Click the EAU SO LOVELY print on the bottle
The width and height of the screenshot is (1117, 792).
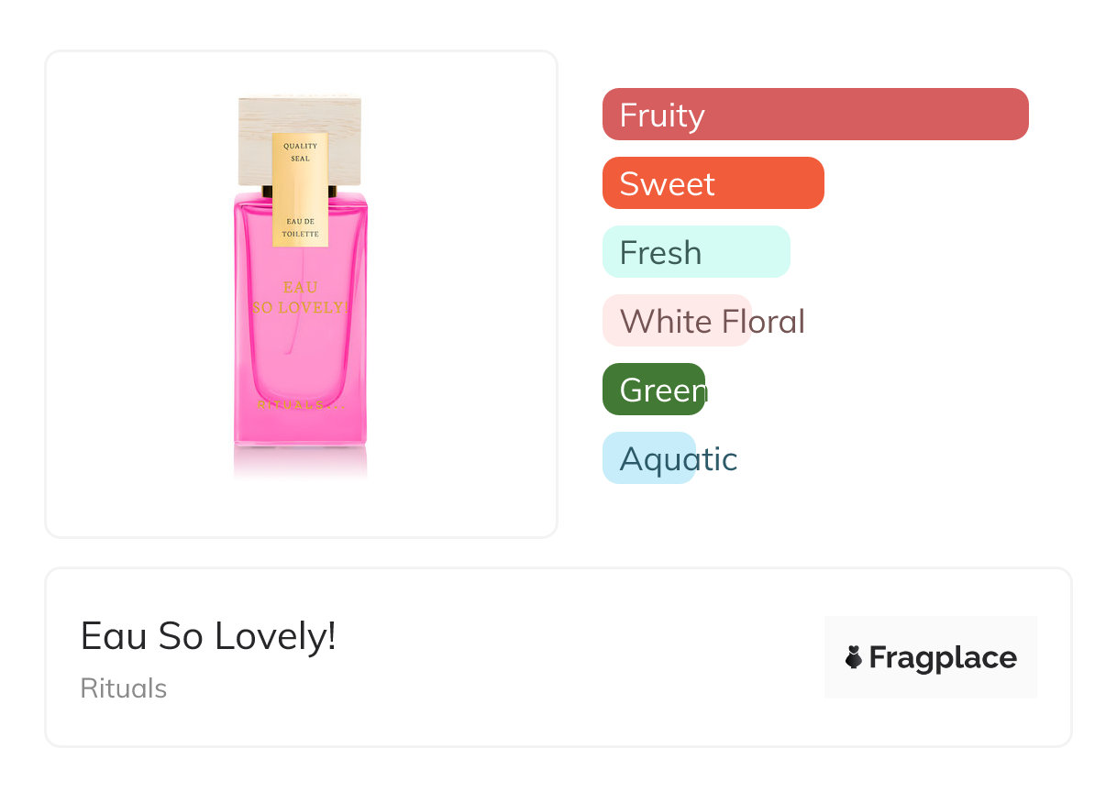[x=300, y=298]
